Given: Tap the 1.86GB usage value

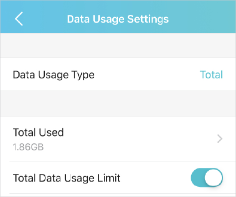Looking at the screenshot, I should [28, 147].
